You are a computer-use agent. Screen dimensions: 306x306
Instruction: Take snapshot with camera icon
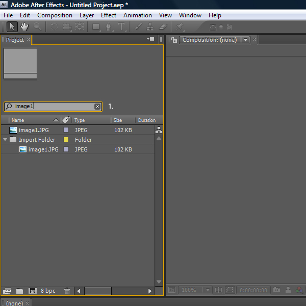tap(276, 290)
